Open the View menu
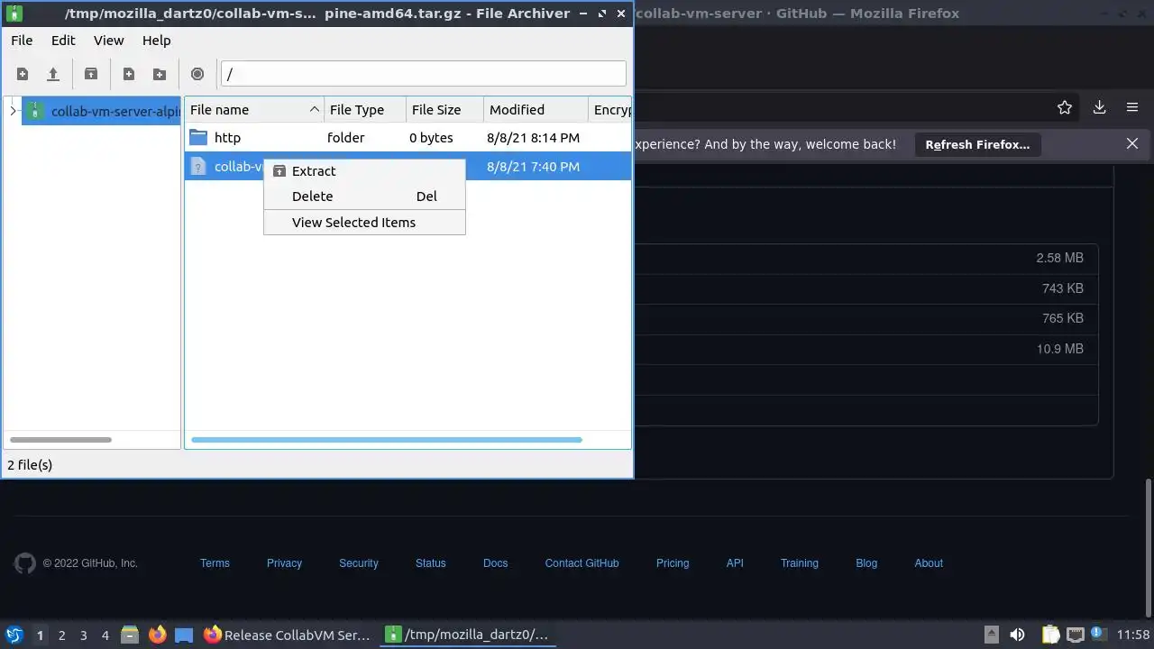The height and width of the screenshot is (649, 1154). coord(109,41)
